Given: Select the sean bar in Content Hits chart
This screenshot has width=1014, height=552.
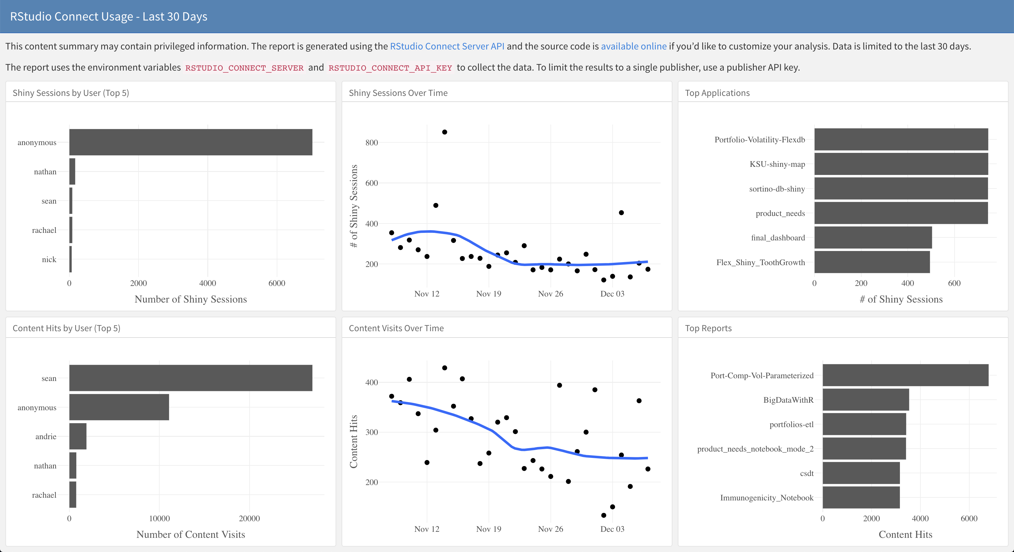Looking at the screenshot, I should pyautogui.click(x=190, y=378).
